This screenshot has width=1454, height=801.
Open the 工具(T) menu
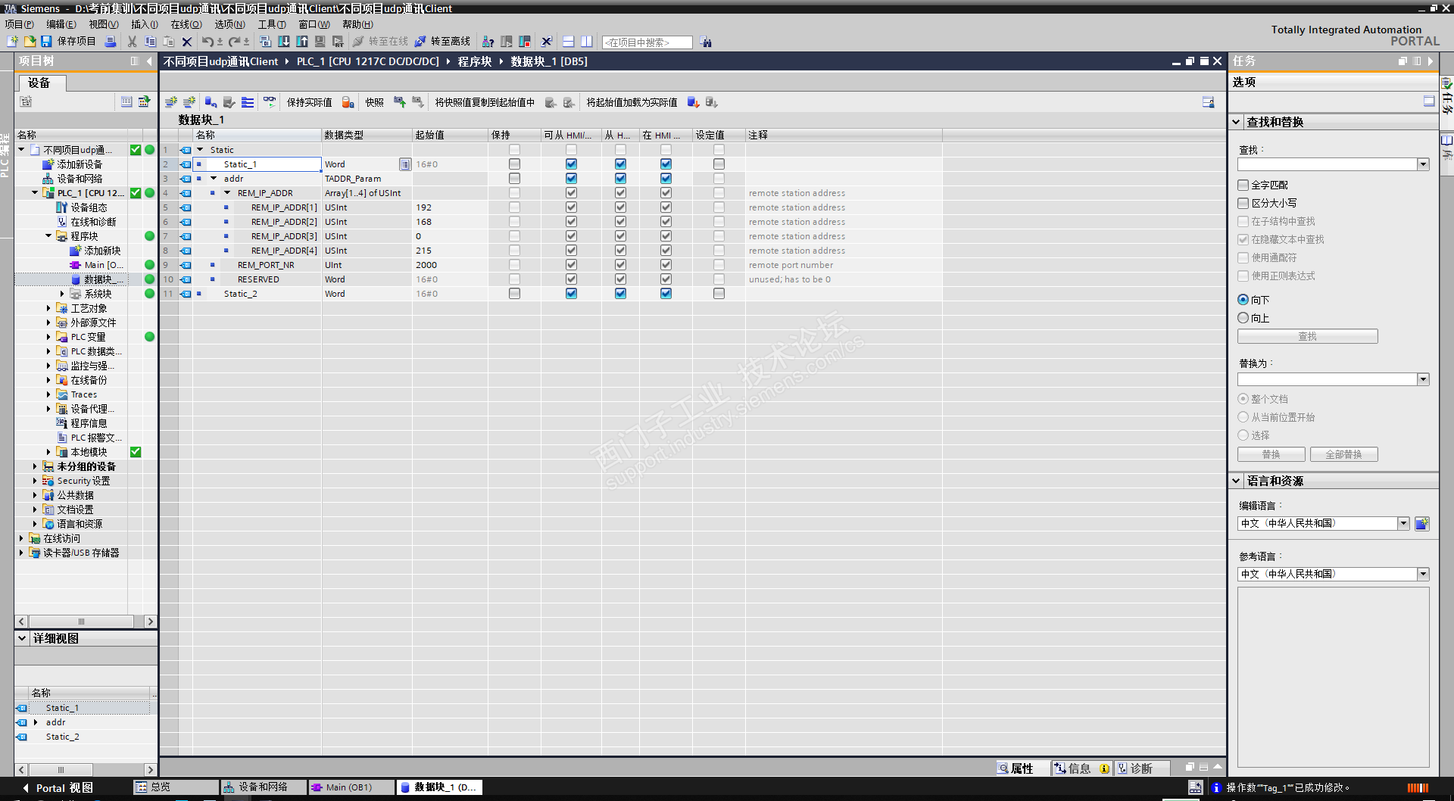click(272, 24)
